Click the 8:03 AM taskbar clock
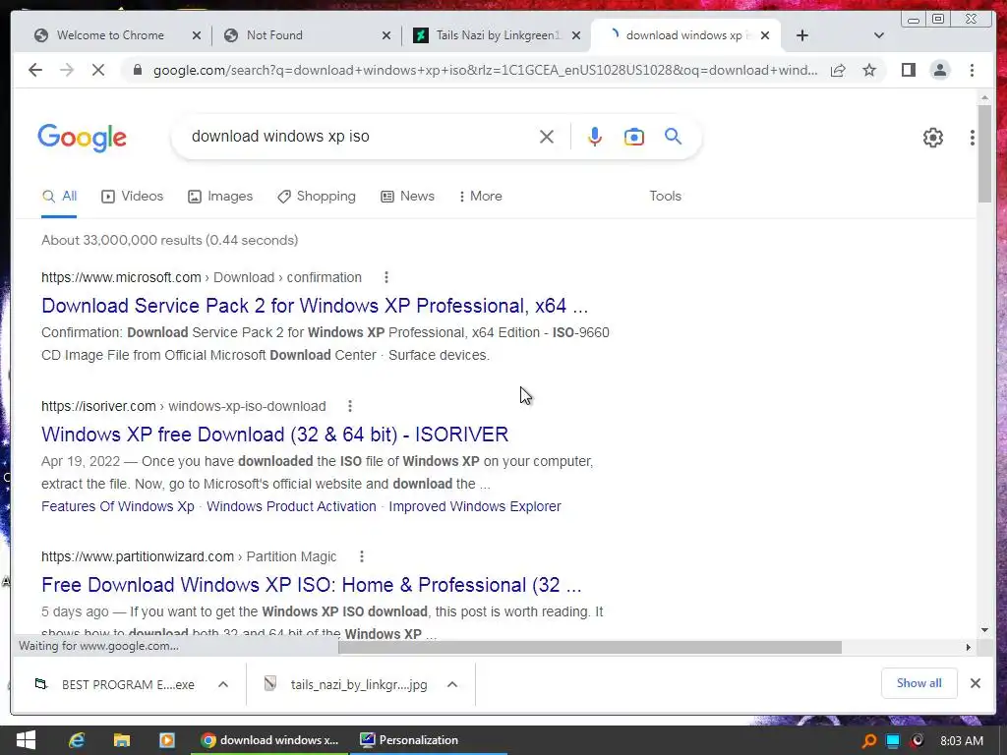This screenshot has height=755, width=1007. click(x=962, y=741)
